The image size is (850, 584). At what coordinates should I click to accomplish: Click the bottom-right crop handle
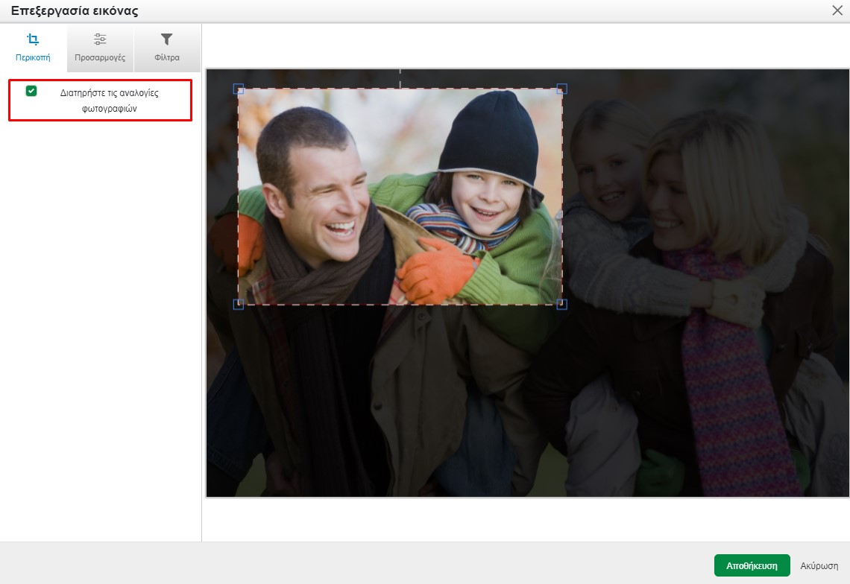pos(562,304)
